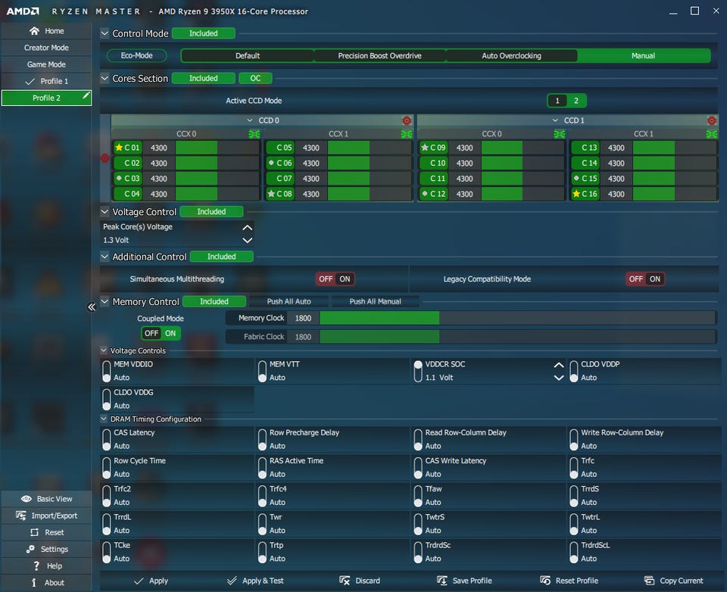This screenshot has height=592, width=727.
Task: Click Push All Auto button
Action: click(289, 302)
